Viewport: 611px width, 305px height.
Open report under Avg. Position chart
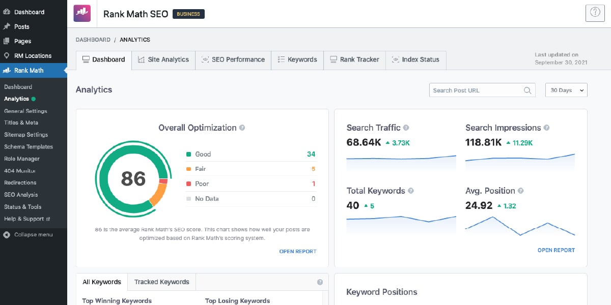tap(556, 250)
